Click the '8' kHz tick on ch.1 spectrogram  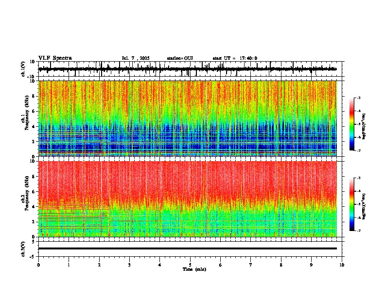(x=34, y=96)
